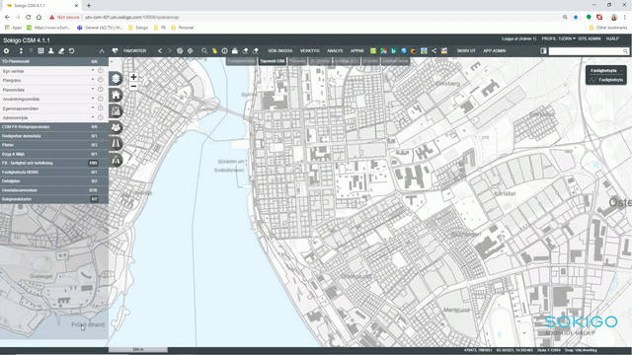Expand the Planer layer group
Screen dimensions: 632x355
coord(54,145)
